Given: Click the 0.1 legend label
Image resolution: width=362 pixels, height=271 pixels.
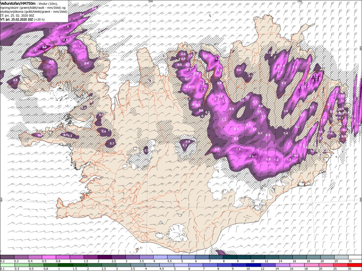Looking at the screenshot, I should click(2, 269).
